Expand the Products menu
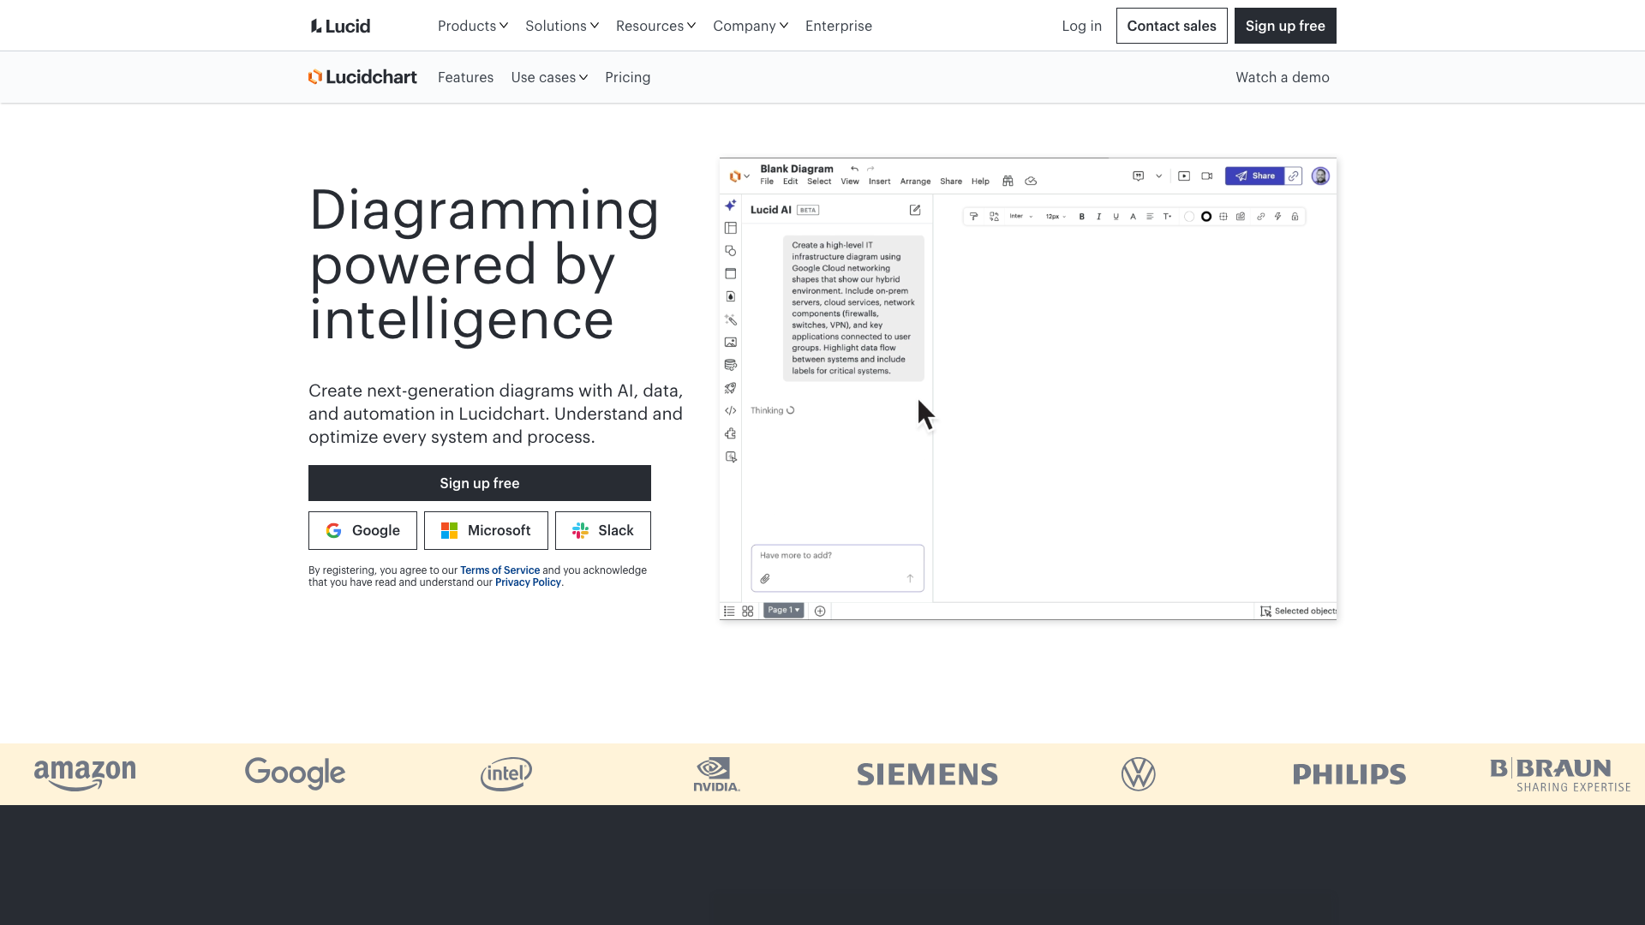The width and height of the screenshot is (1645, 925). pos(473,26)
